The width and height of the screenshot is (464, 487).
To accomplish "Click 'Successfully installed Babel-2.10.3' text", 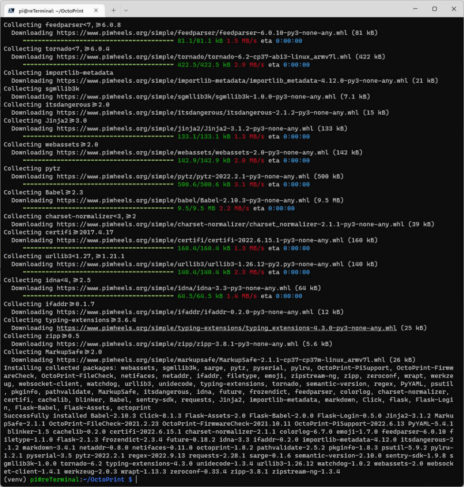I will [x=69, y=416].
